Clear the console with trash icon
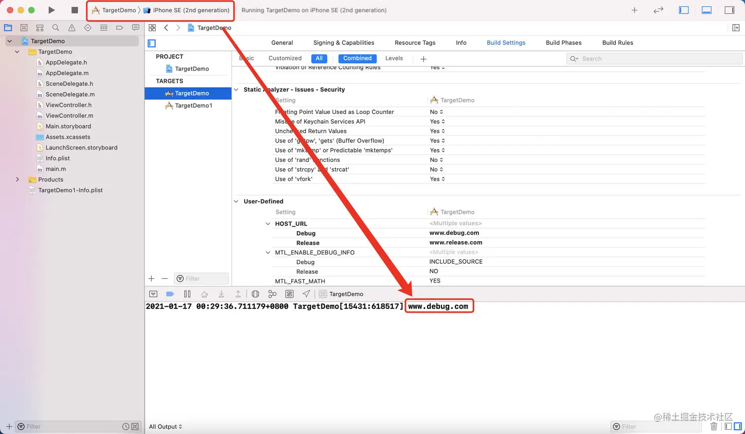Viewport: 745px width, 434px height. [714, 427]
